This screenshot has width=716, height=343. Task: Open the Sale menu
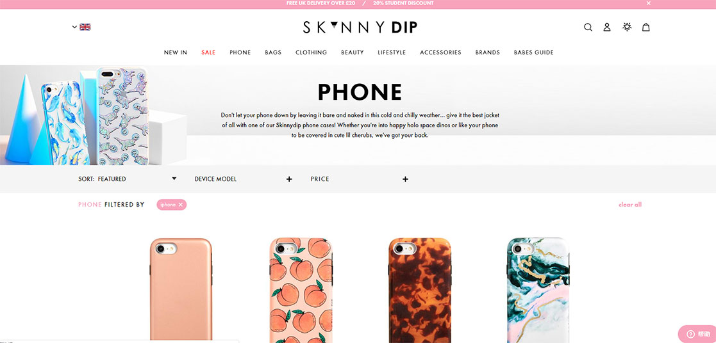click(208, 52)
